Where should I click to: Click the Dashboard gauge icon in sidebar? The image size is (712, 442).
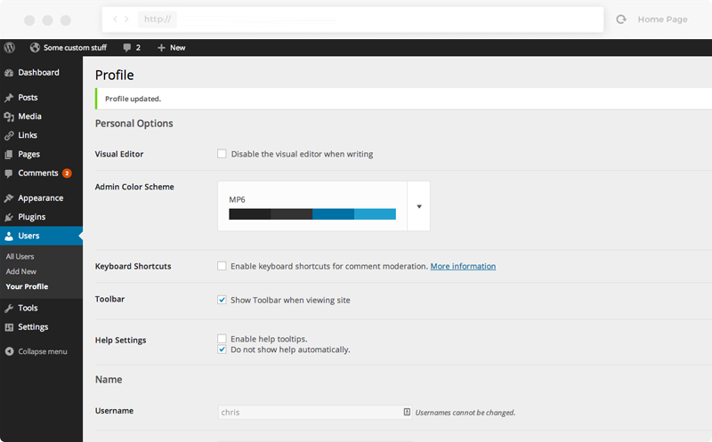(x=9, y=73)
